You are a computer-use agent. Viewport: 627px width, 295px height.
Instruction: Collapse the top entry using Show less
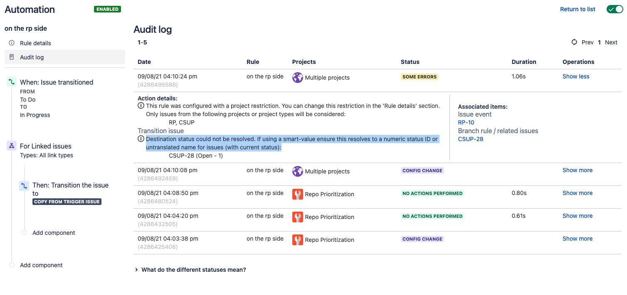click(576, 76)
